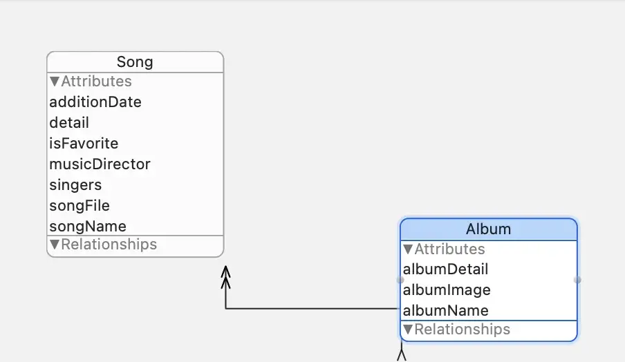Collapse the Song Relationships disclosure triangle
Screen dimensions: 625x362
55,245
